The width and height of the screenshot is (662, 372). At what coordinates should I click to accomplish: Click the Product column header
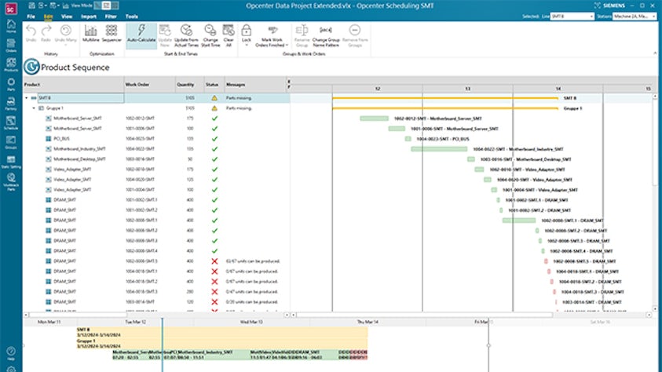click(x=74, y=84)
